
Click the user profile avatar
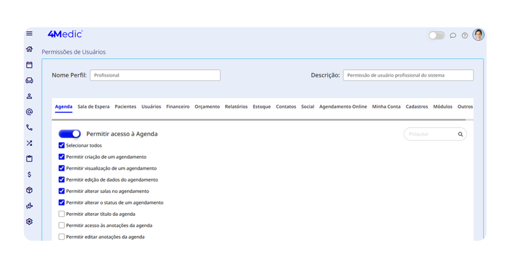[478, 35]
